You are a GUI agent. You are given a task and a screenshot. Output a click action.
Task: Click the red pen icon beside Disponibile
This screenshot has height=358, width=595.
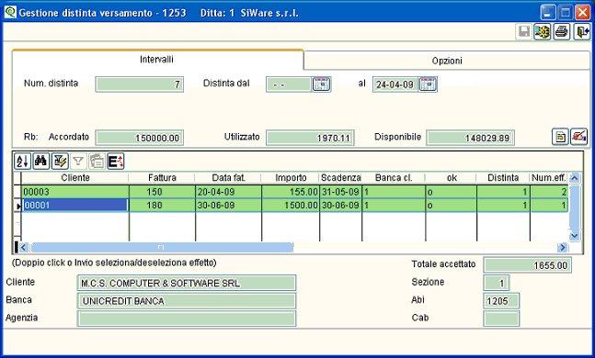coord(579,137)
